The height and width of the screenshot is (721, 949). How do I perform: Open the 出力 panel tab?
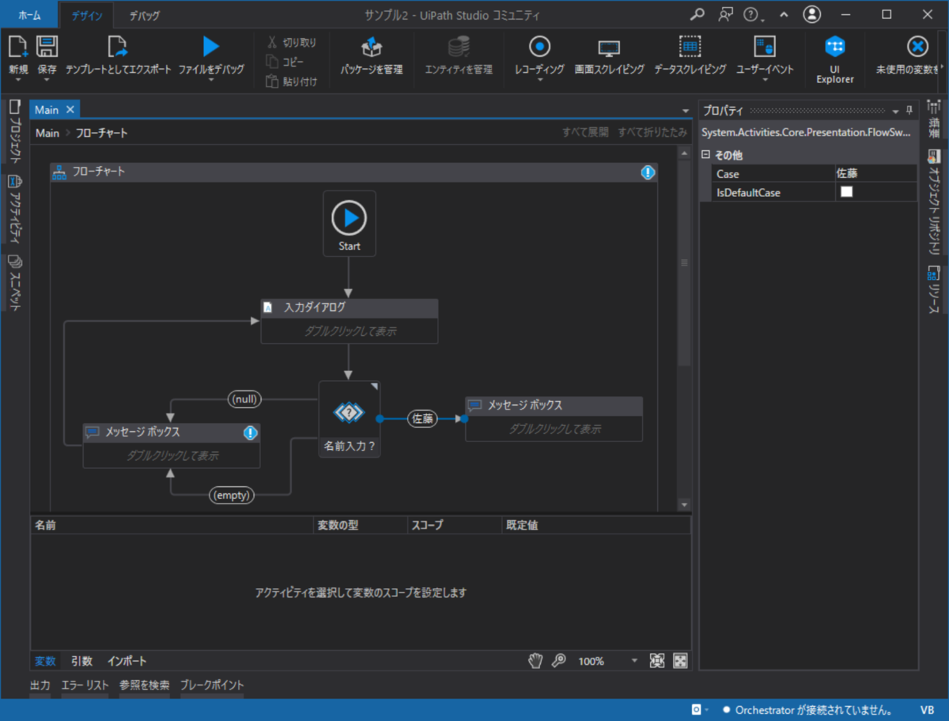(40, 685)
